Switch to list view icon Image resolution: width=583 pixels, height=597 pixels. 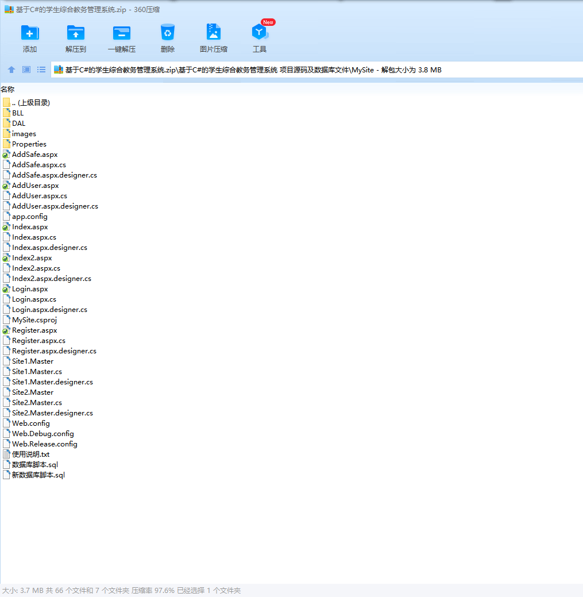coord(41,70)
